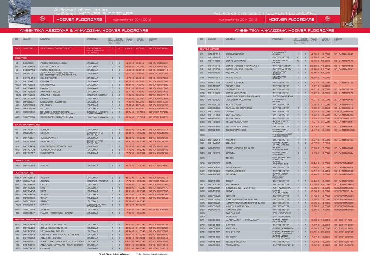
Task: Click the code '35600981' in the BAG row
Action: pyautogui.click(x=29, y=48)
